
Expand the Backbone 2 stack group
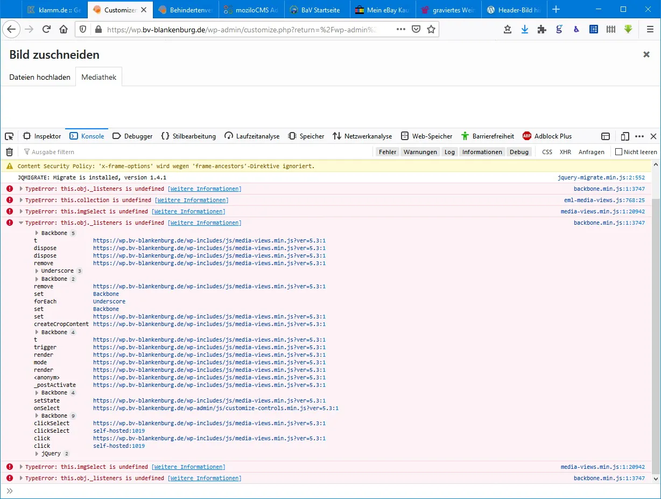pos(37,279)
